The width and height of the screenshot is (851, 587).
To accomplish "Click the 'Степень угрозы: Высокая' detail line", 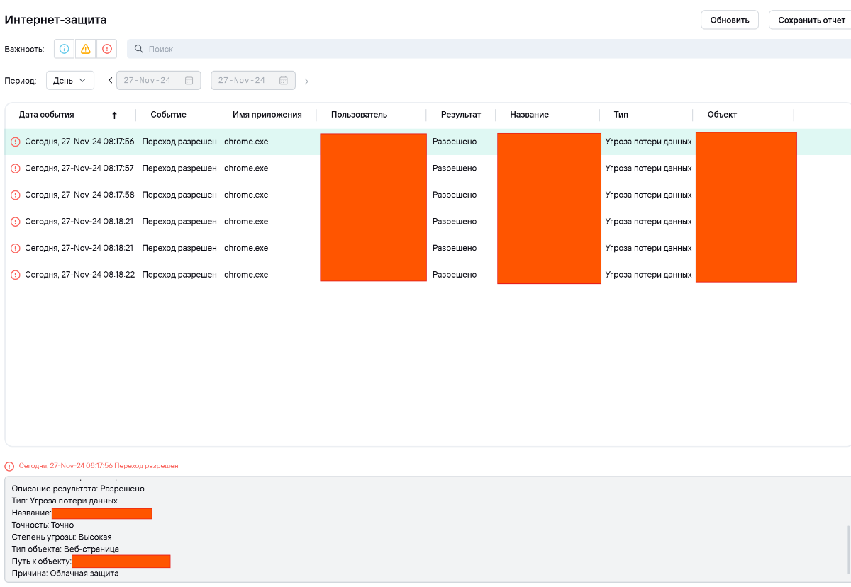I will coord(62,537).
